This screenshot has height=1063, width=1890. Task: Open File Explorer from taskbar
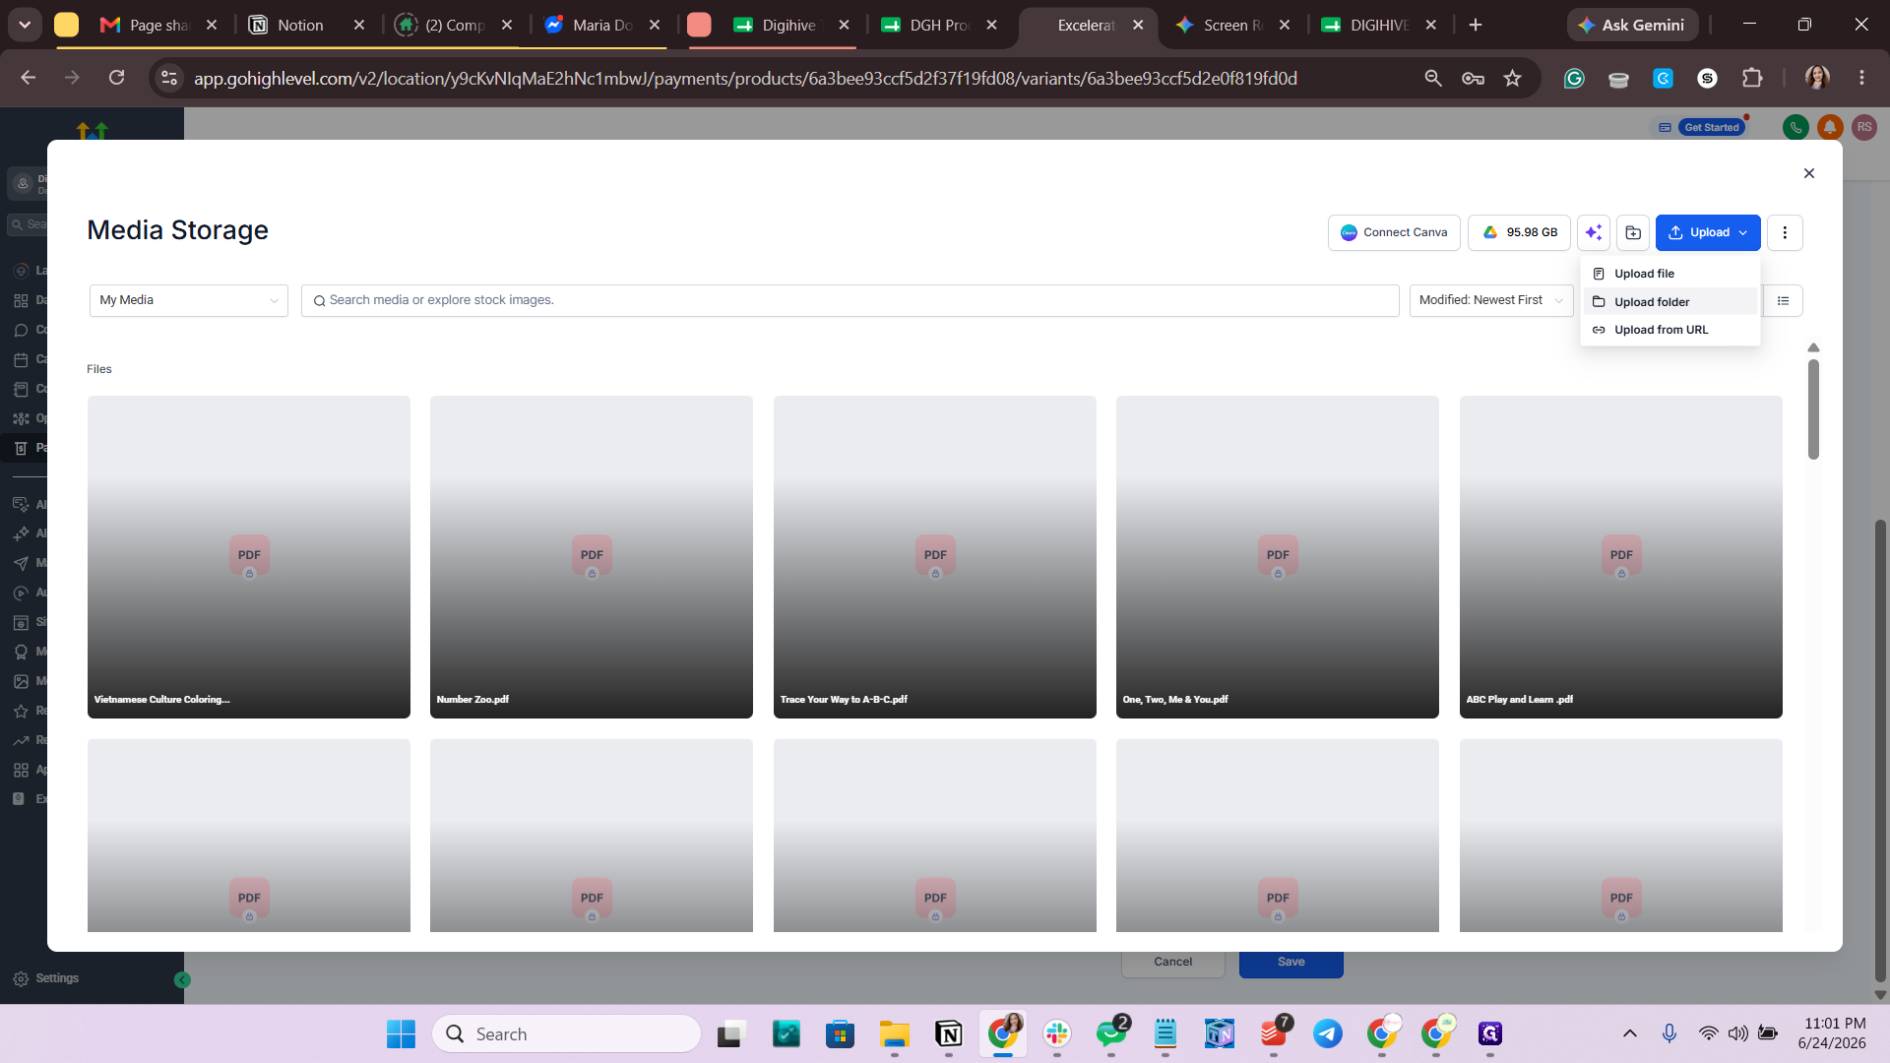pyautogui.click(x=894, y=1034)
